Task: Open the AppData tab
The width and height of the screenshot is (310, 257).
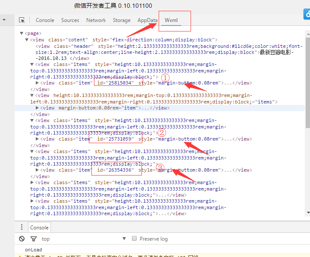Action: pyautogui.click(x=147, y=20)
